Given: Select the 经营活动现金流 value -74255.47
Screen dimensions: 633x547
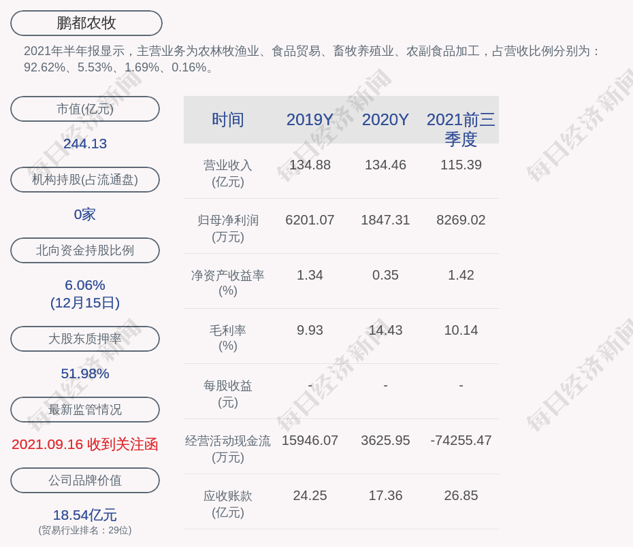Looking at the screenshot, I should point(461,440).
